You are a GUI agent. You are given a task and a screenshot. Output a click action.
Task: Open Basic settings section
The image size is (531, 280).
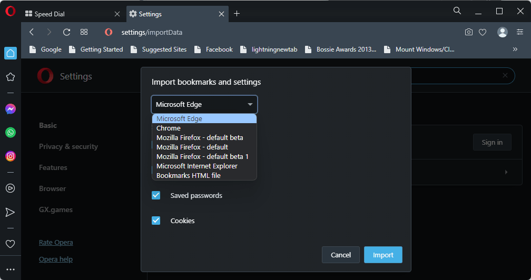point(48,125)
